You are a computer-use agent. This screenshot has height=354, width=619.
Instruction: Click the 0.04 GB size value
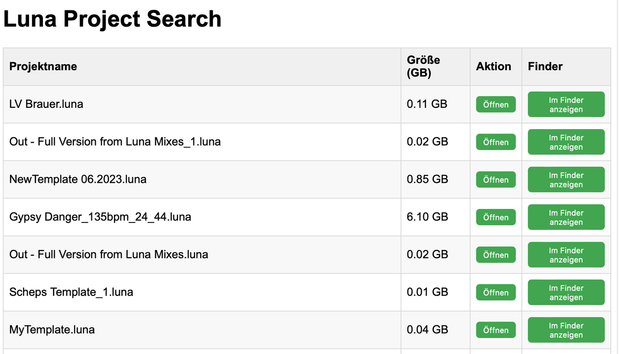427,330
